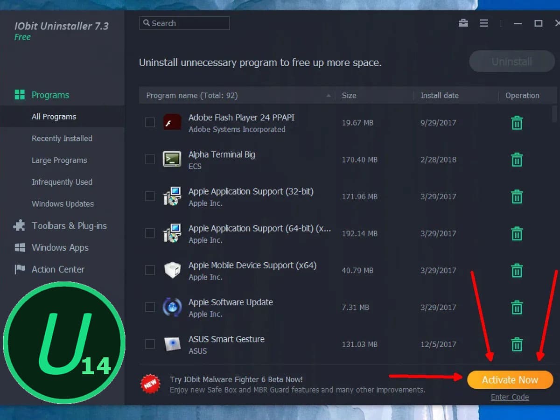Open the hamburger options menu

(x=484, y=23)
